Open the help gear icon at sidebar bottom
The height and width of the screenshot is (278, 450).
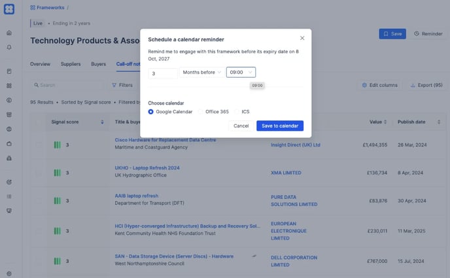pyautogui.click(x=9, y=273)
